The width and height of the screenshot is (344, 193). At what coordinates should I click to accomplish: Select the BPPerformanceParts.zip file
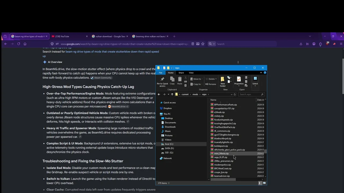click(225, 105)
